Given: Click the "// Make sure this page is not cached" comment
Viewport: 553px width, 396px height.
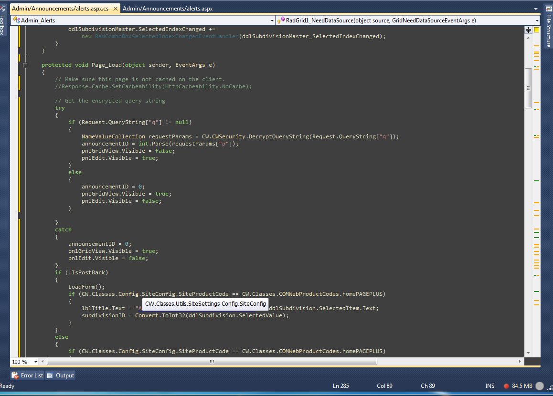Looking at the screenshot, I should click(140, 80).
